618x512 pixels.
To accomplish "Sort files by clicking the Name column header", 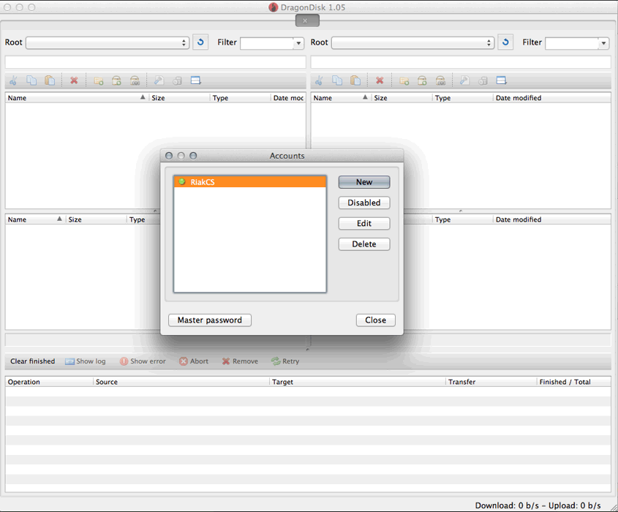I will pyautogui.click(x=17, y=97).
